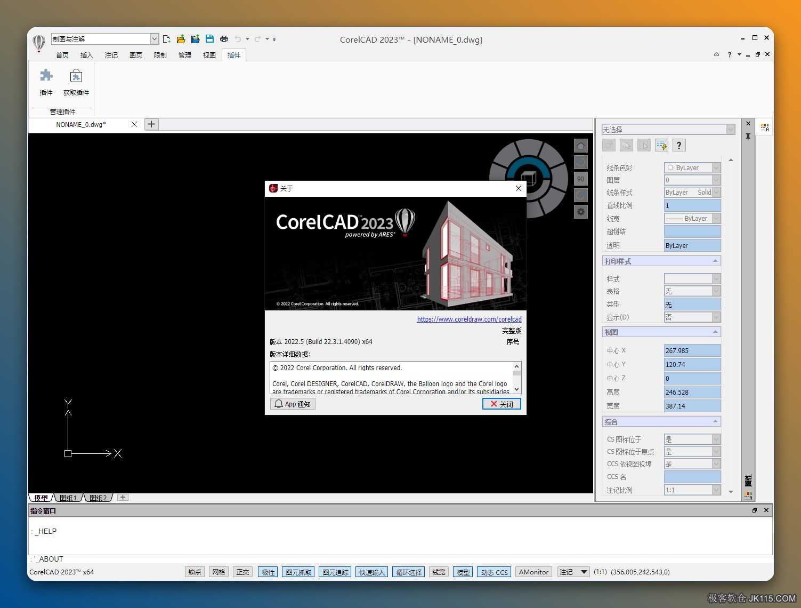Viewport: 801px width, 608px height.
Task: Open the 注记 scale dropdown in status bar
Action: pos(573,572)
